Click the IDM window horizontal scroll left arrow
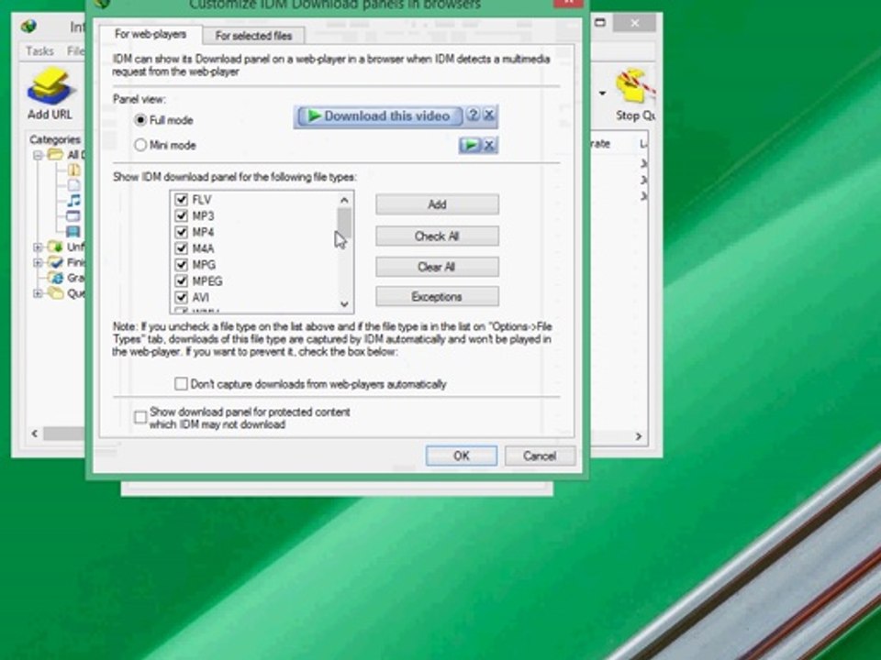This screenshot has width=881, height=660. [x=35, y=434]
